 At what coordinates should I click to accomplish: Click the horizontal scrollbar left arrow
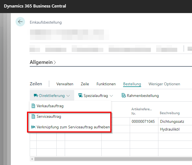click(32, 159)
